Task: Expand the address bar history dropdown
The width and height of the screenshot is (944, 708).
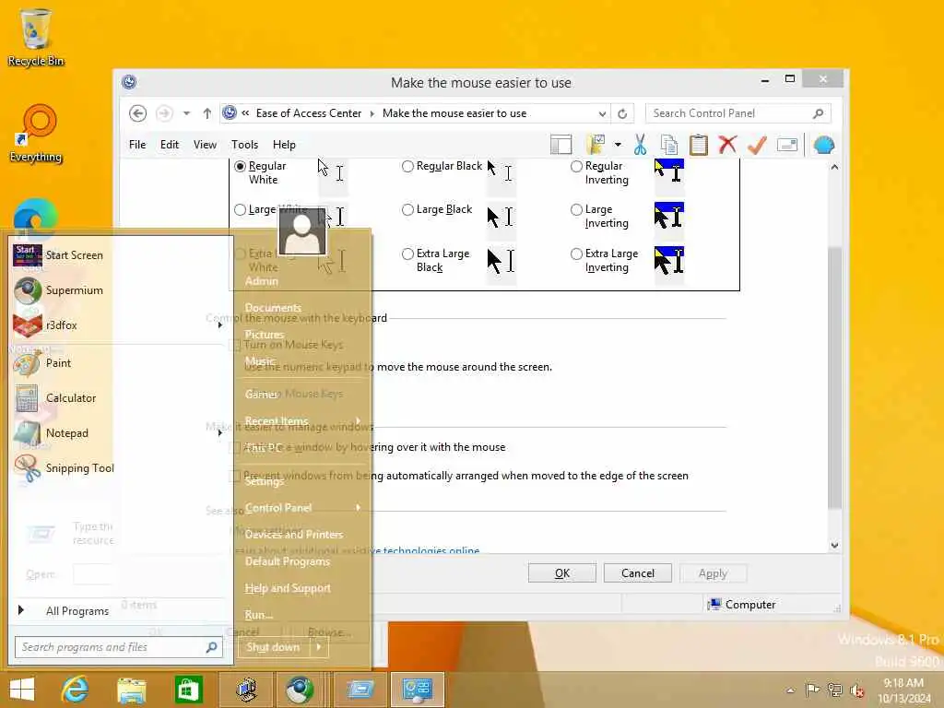Action: tap(602, 113)
